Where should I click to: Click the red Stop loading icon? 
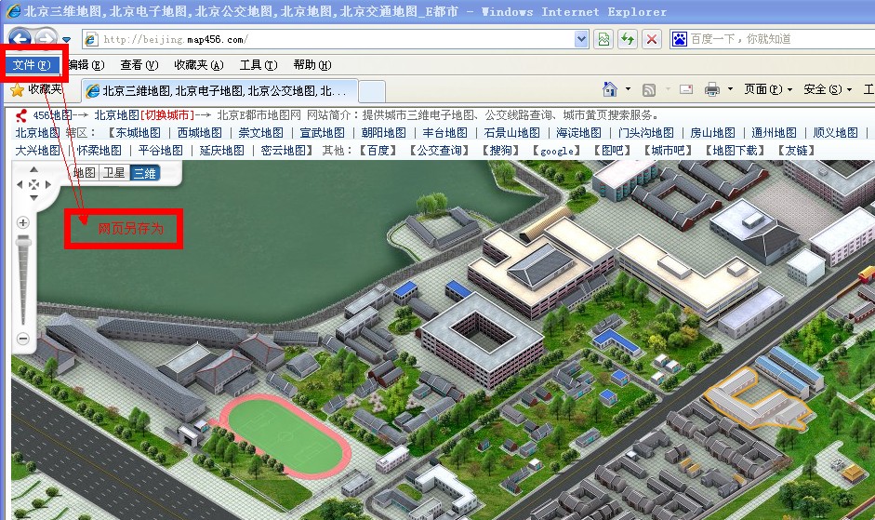651,39
